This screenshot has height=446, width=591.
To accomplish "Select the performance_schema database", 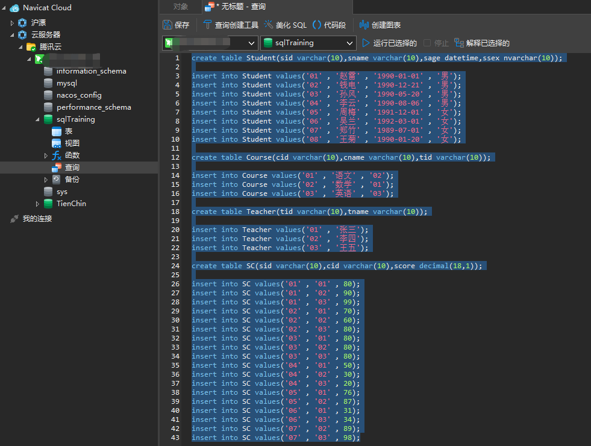I will pyautogui.click(x=93, y=107).
